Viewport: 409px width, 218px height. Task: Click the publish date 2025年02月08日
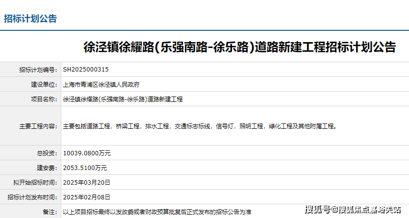tap(87, 197)
